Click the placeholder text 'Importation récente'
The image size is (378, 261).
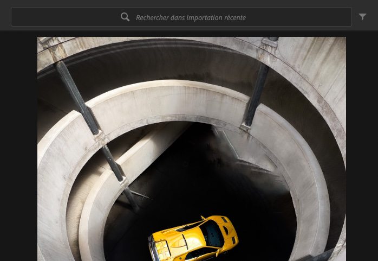[216, 18]
